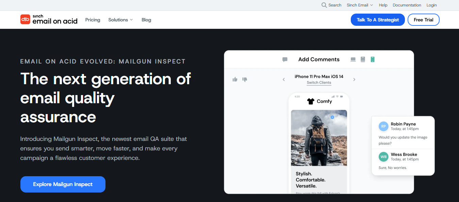Click the 'The next generation of email quality assurance' headline
The image size is (459, 202).
coord(105,98)
